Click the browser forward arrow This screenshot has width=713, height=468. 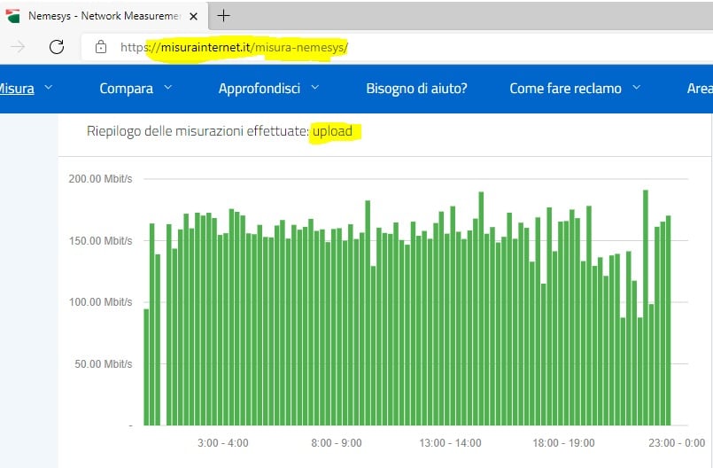pyautogui.click(x=18, y=47)
